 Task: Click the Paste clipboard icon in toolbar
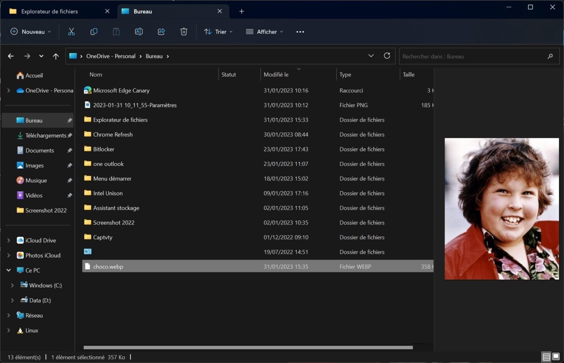pyautogui.click(x=117, y=32)
